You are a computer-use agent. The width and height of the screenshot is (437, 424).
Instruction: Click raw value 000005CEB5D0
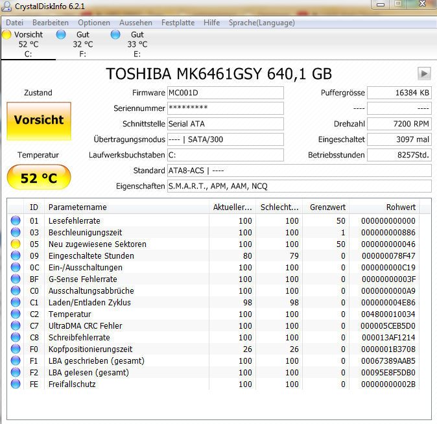[388, 326]
